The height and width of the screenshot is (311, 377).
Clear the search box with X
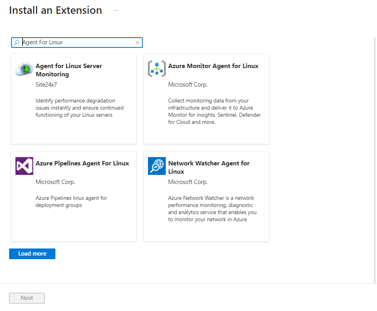[138, 43]
